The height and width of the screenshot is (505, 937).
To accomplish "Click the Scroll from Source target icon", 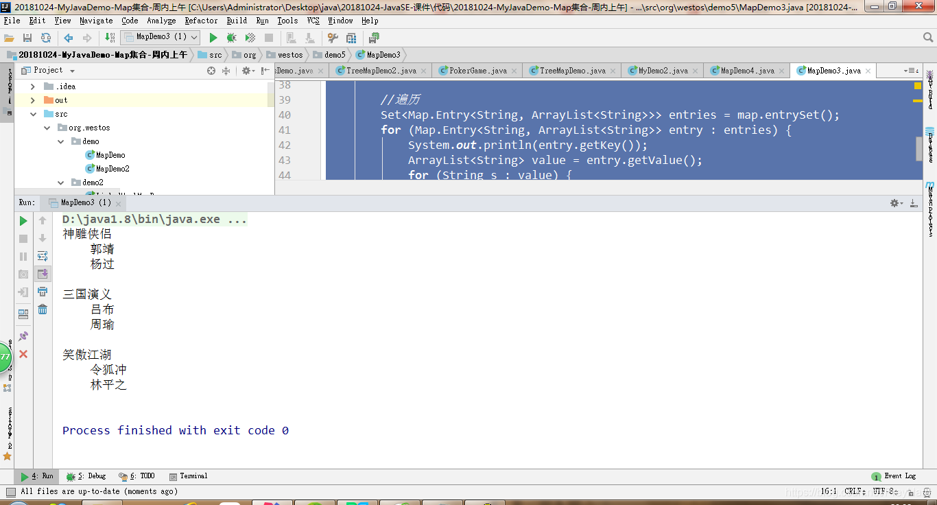I will [x=211, y=71].
